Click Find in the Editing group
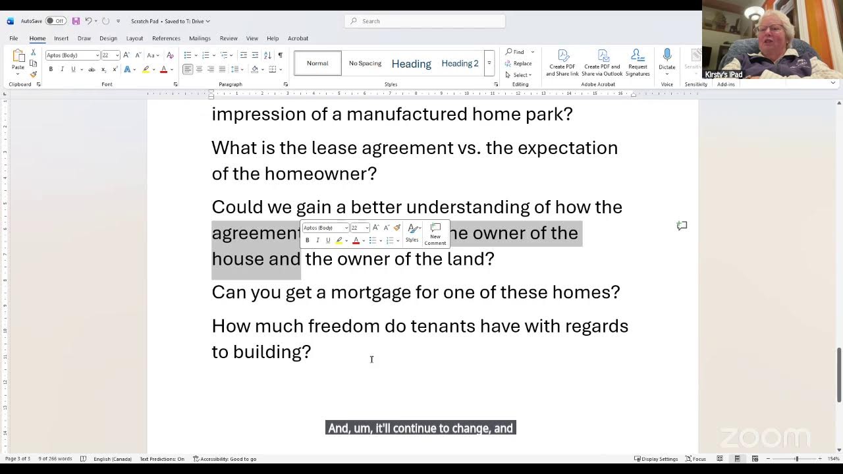Image resolution: width=843 pixels, height=474 pixels. tap(515, 52)
